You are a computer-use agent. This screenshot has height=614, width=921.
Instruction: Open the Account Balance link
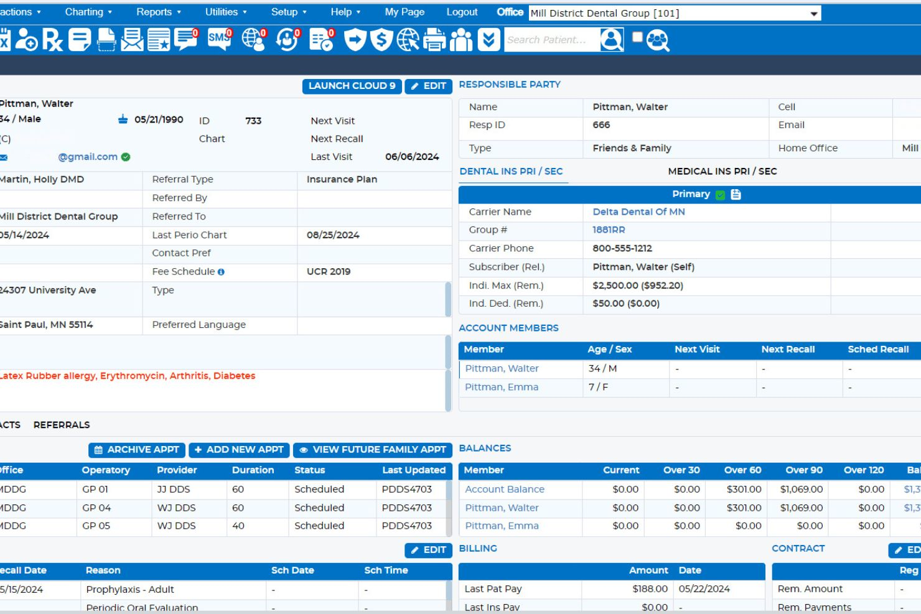pos(505,490)
